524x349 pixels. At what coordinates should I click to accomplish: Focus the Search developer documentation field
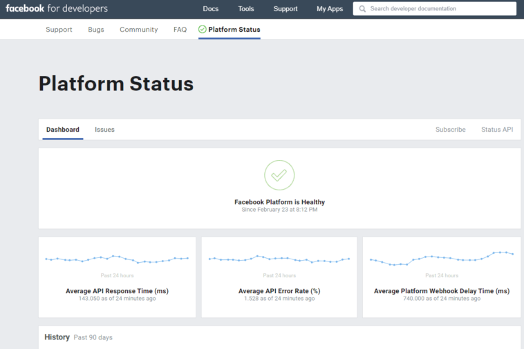point(434,9)
